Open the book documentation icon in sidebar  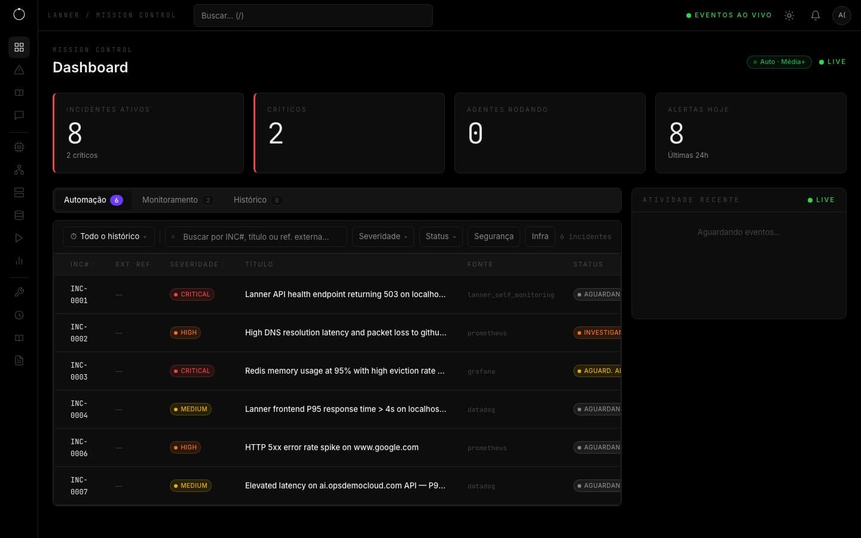(x=19, y=338)
